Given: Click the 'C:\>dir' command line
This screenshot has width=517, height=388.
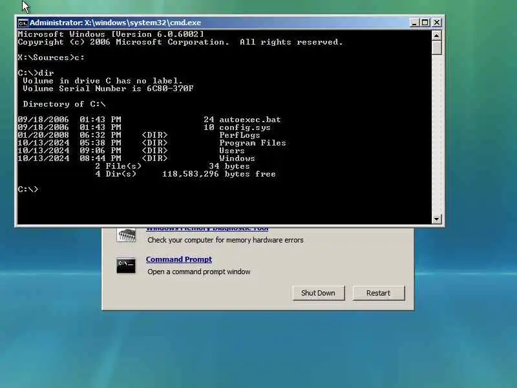Looking at the screenshot, I should click(x=36, y=73).
